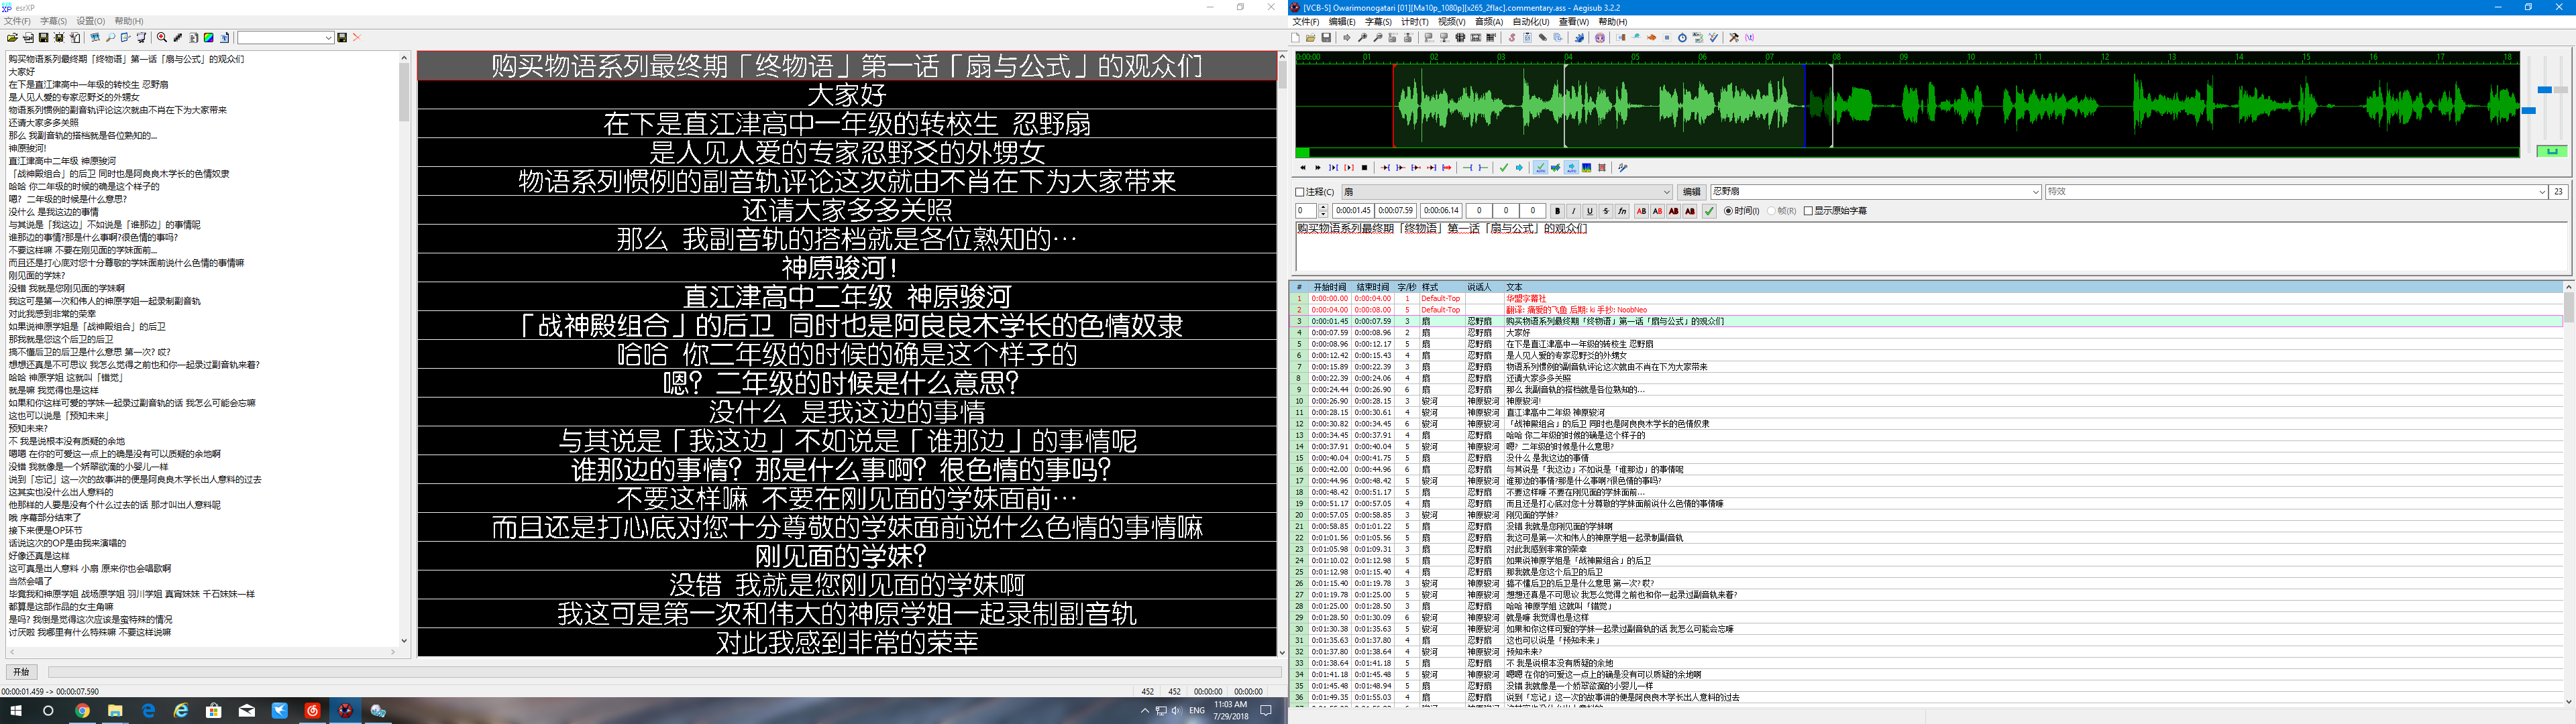Open Aegisub styles manager S icon
The height and width of the screenshot is (724, 2576).
1512,38
